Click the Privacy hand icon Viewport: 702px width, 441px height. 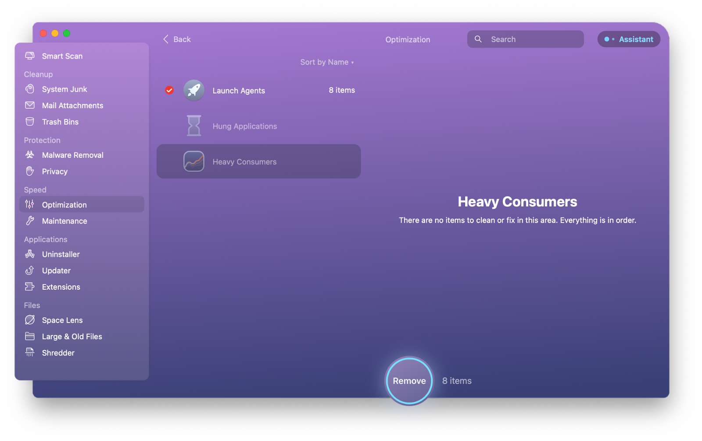pos(30,171)
